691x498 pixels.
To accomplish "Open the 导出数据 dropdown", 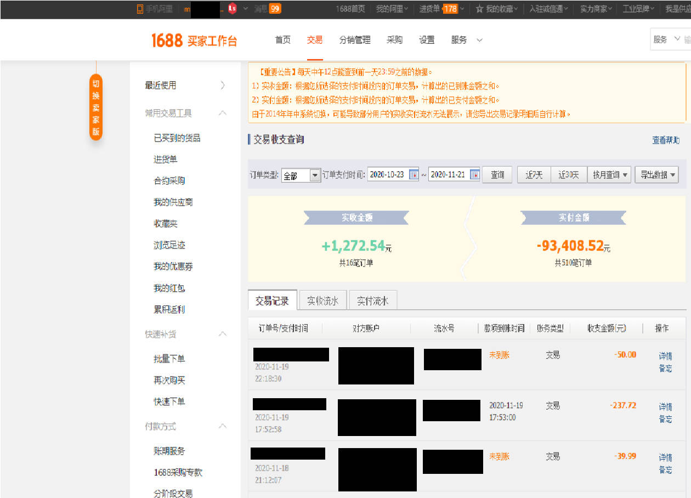I will click(x=657, y=174).
